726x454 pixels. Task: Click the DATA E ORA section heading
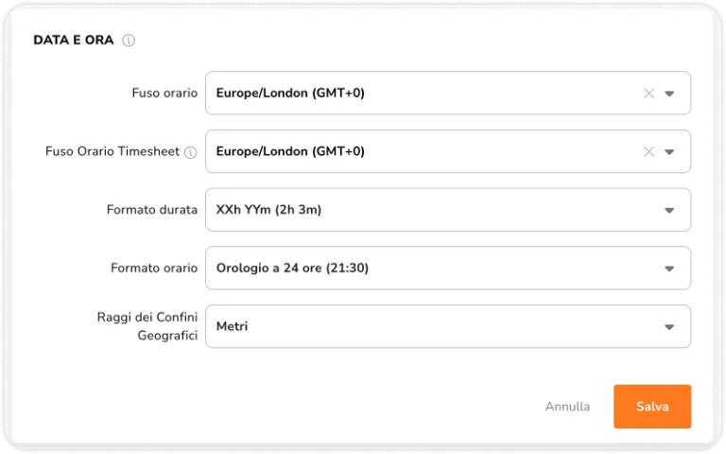coord(74,40)
